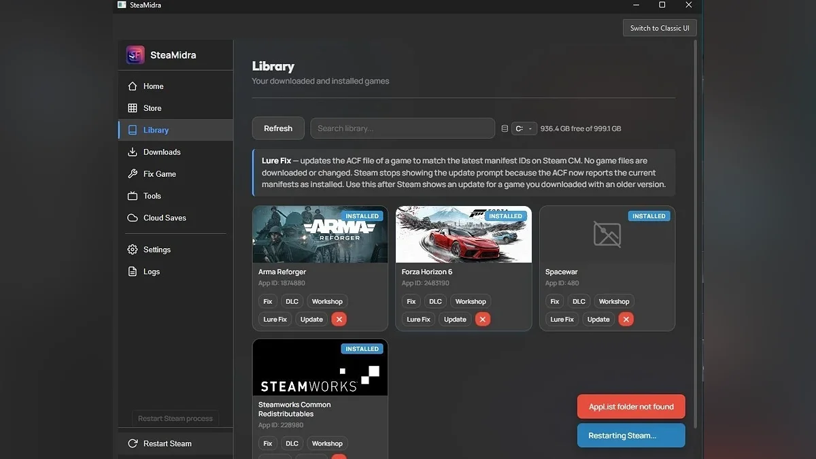Click DLC on Arma Reforger card
The image size is (816, 459).
(x=292, y=301)
